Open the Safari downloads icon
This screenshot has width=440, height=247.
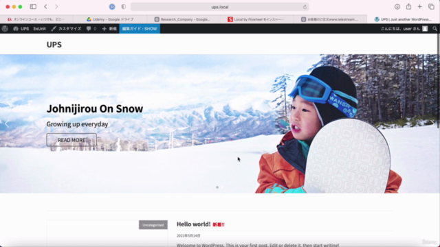click(397, 7)
